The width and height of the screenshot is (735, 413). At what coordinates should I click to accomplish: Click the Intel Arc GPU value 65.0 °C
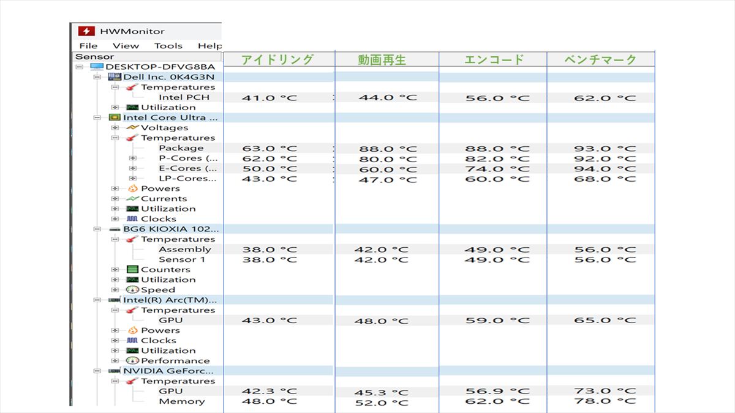click(x=606, y=321)
